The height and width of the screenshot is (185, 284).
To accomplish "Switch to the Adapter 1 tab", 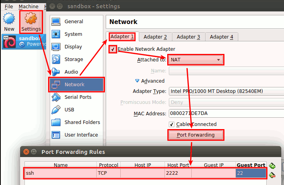I will [122, 37].
